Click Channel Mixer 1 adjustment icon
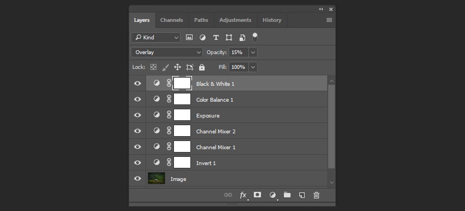 coord(156,146)
